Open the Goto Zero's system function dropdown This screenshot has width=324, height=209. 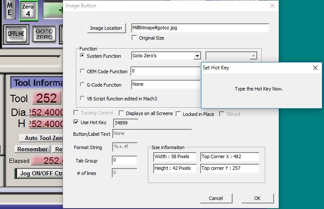tap(197, 56)
